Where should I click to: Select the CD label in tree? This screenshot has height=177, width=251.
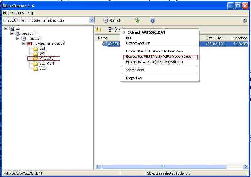point(18,28)
